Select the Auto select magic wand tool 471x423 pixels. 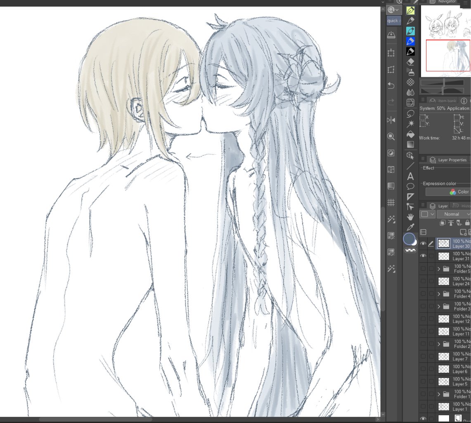[410, 124]
